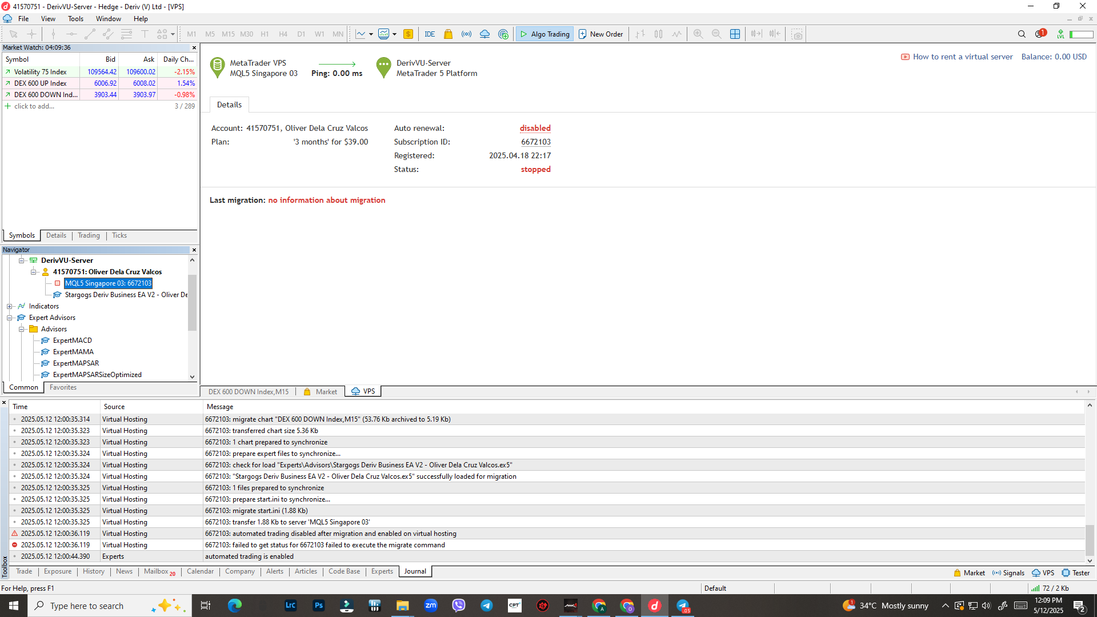This screenshot has width=1097, height=617.
Task: Switch to H4 timeframe
Action: (283, 34)
